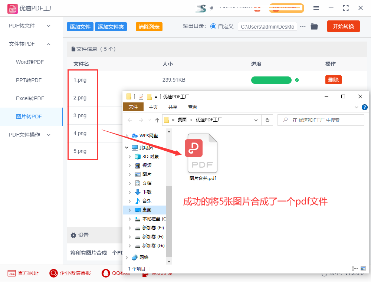371x282 pixels.
Task: Click the 音乐 note icon
Action: (x=138, y=201)
